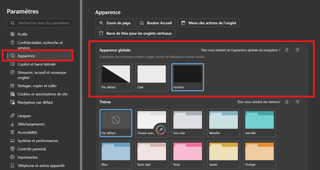Open Confidentialité, recherche et services
Image resolution: width=320 pixels, height=170 pixels.
click(x=40, y=45)
